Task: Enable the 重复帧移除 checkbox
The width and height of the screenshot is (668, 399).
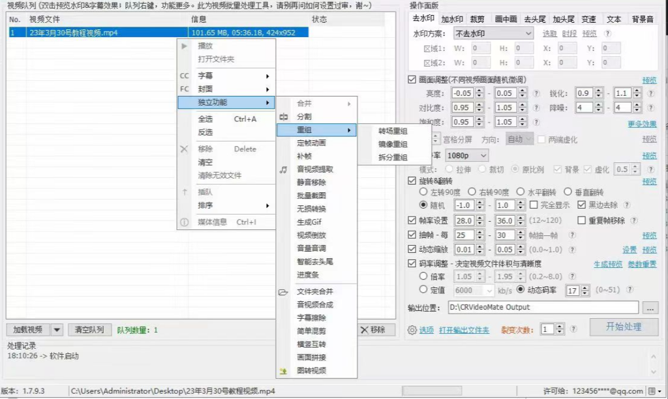Action: (581, 220)
